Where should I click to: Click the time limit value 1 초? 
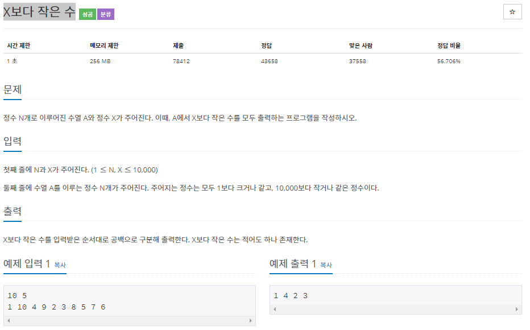(12, 61)
